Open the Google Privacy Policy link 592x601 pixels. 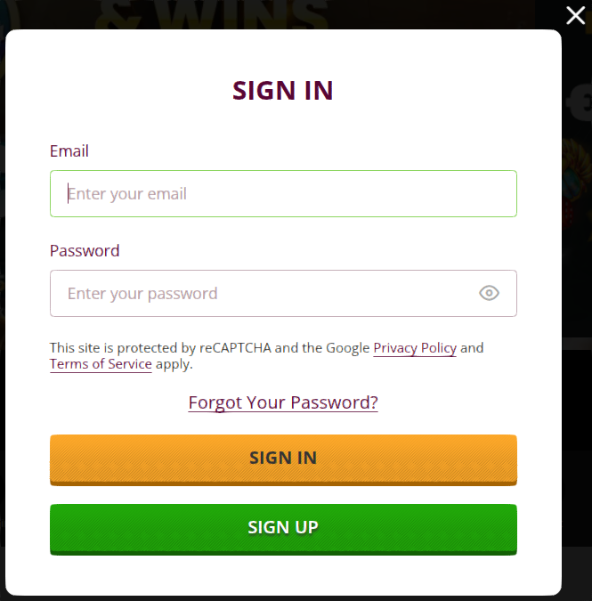click(x=415, y=348)
